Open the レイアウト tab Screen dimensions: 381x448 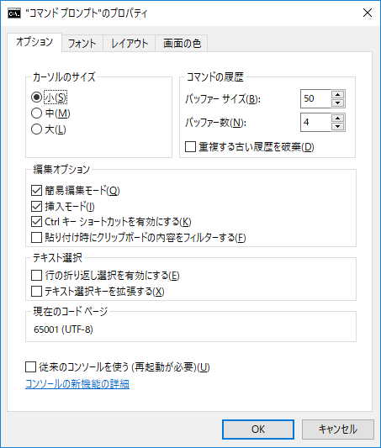pos(130,44)
